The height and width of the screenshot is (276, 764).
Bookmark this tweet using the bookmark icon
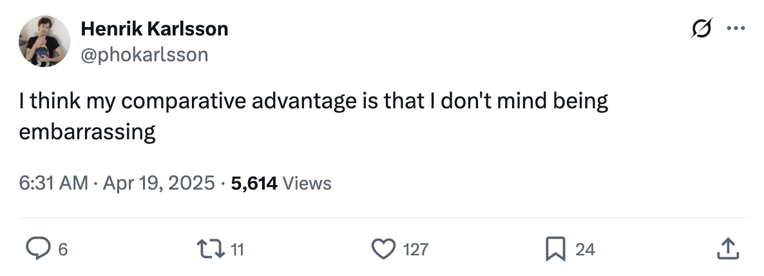pos(555,249)
